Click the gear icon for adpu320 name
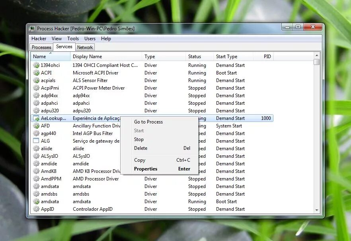This screenshot has width=351, height=241. 36,111
